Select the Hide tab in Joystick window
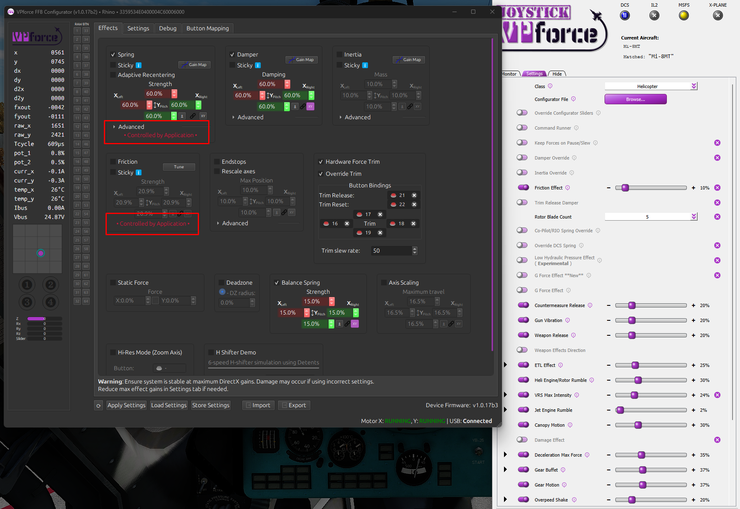The height and width of the screenshot is (509, 740). tap(557, 74)
